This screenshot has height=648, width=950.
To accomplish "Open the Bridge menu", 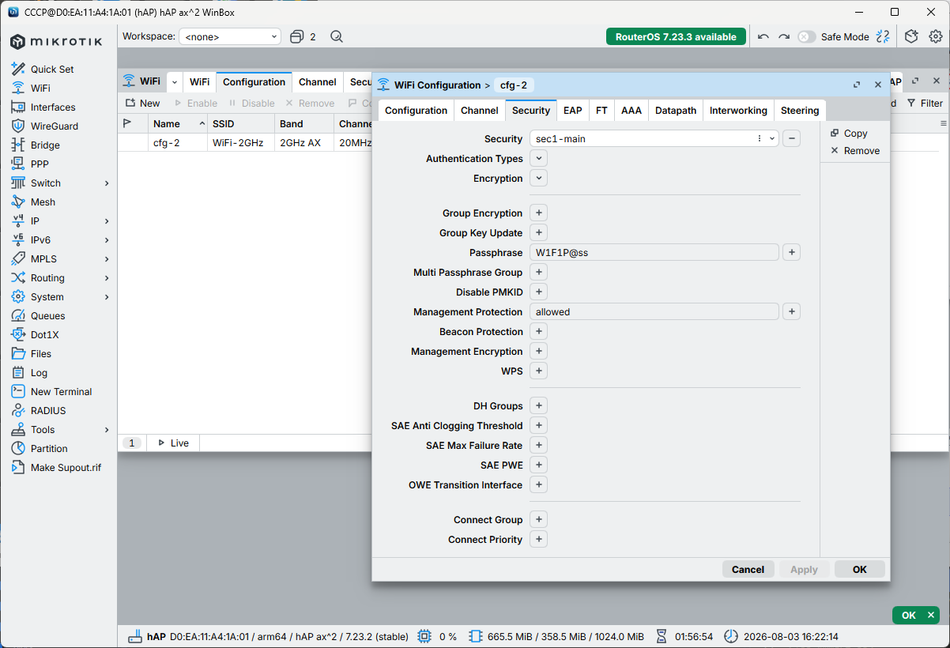I will [45, 145].
